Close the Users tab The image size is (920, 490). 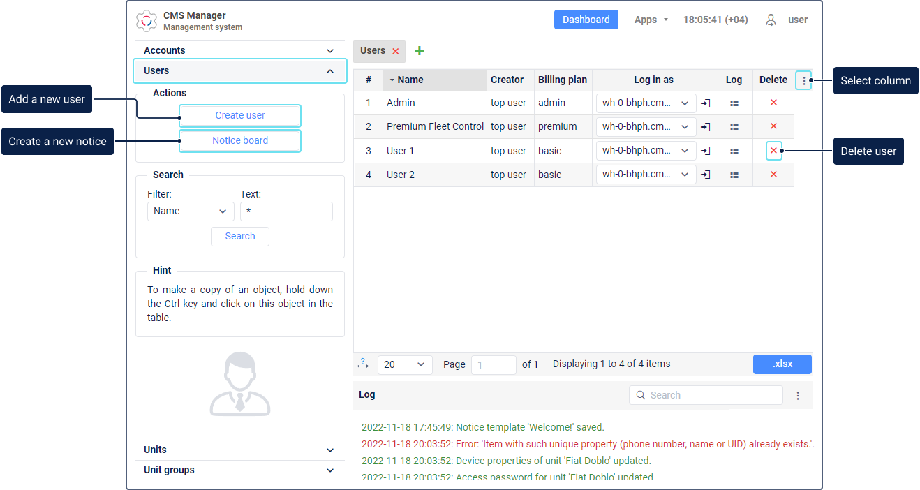tap(396, 52)
